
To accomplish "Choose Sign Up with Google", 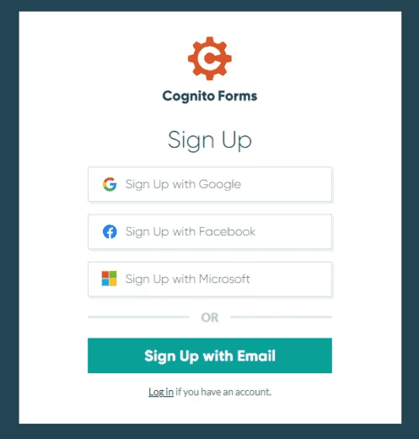I will tap(210, 184).
